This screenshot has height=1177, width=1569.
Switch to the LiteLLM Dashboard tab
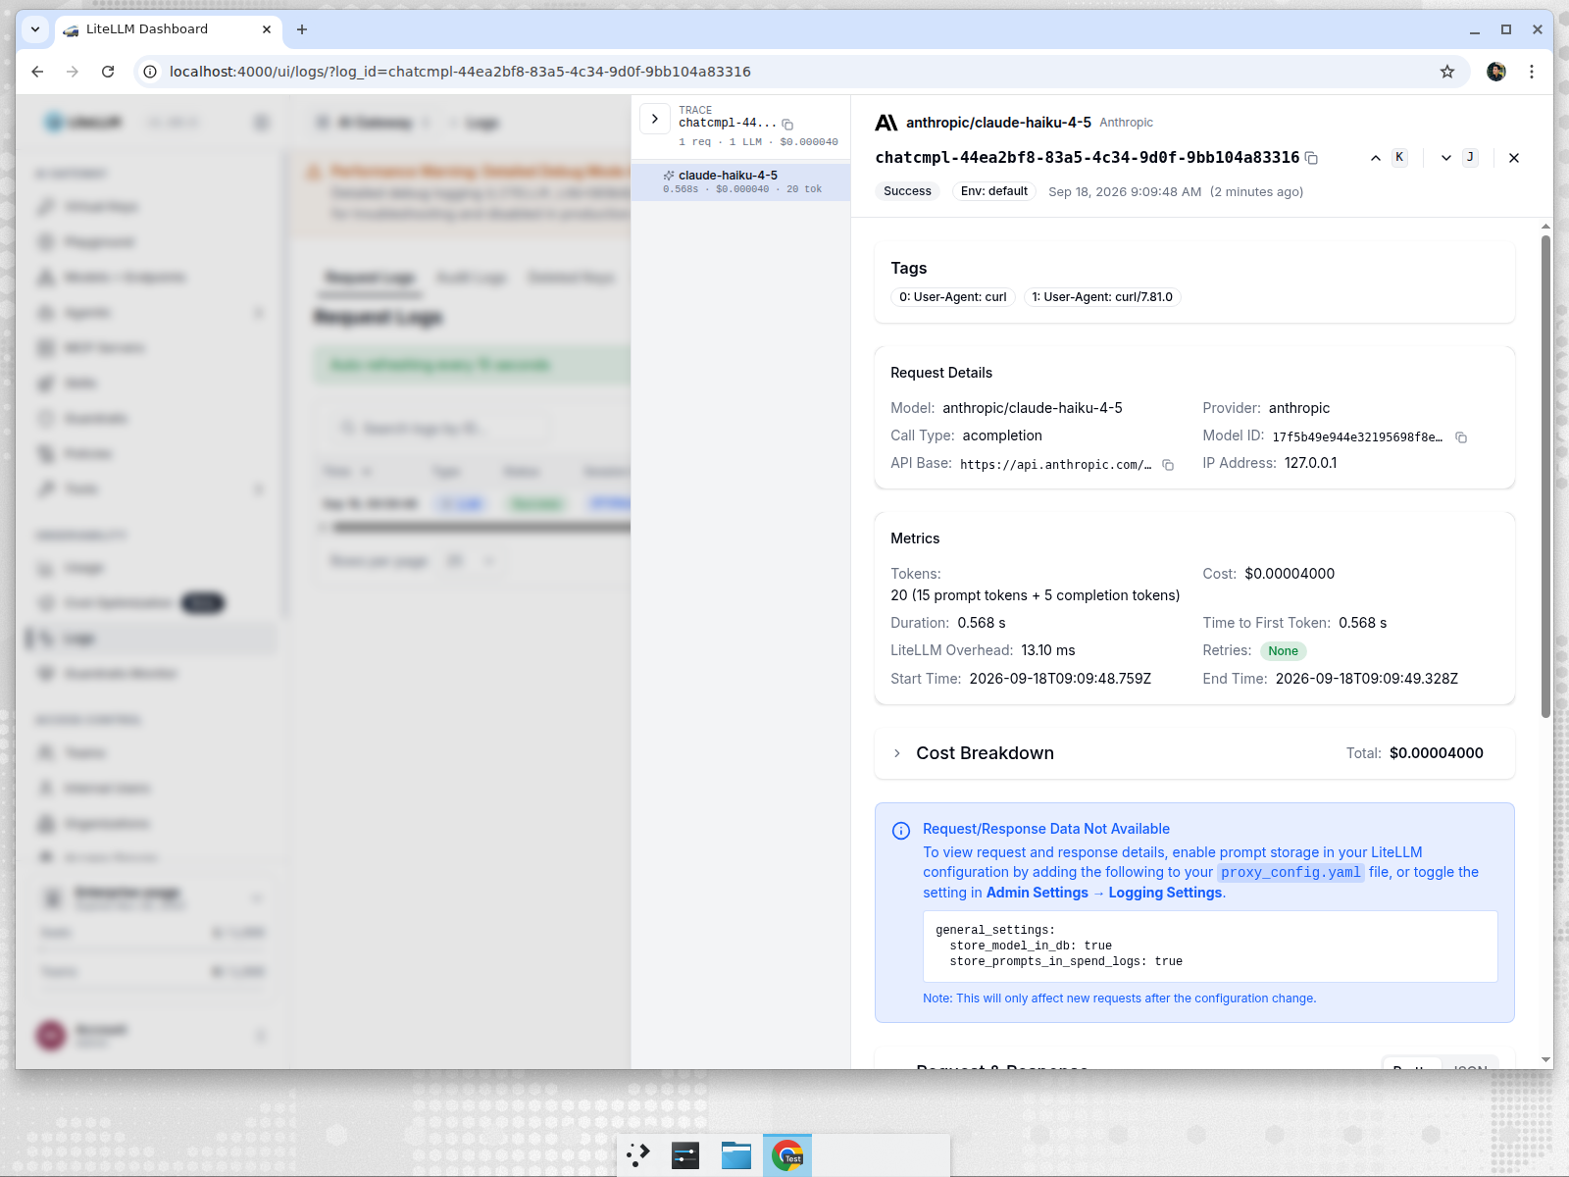[x=169, y=29]
